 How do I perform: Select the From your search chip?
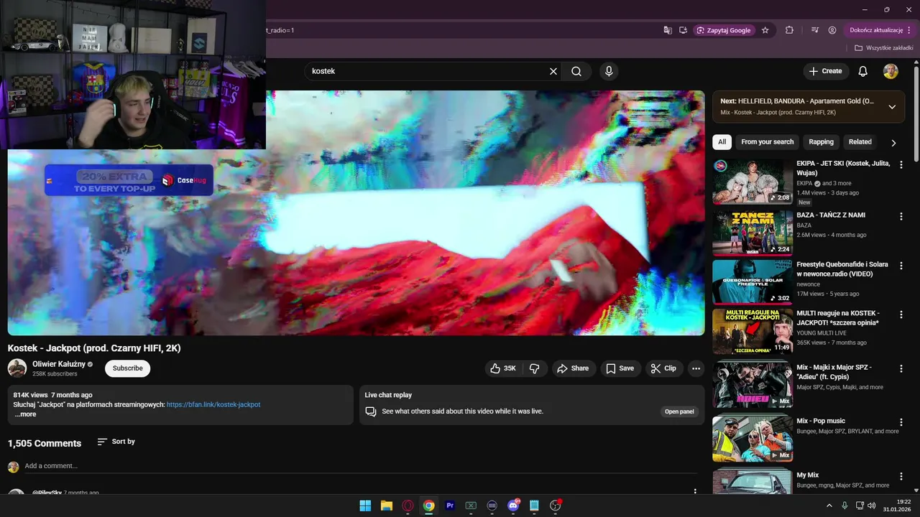tap(768, 142)
